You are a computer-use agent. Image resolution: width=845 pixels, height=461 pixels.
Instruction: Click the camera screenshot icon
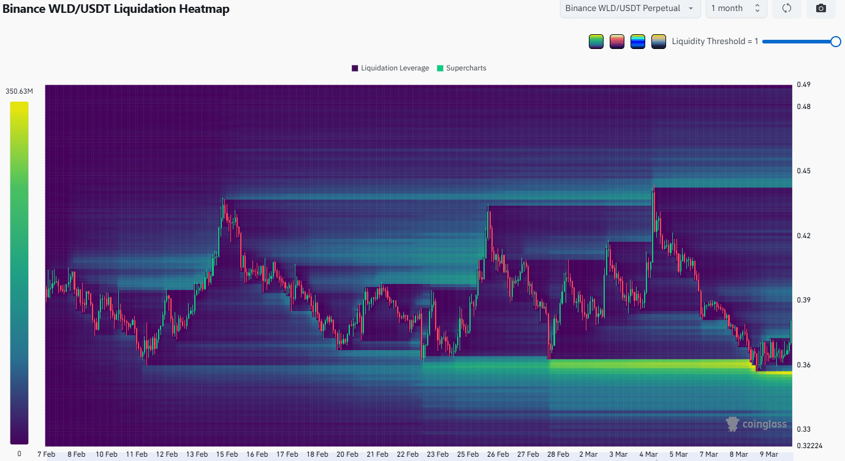point(821,9)
